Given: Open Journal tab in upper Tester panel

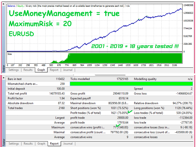Looking at the screenshot, I should (68, 70).
